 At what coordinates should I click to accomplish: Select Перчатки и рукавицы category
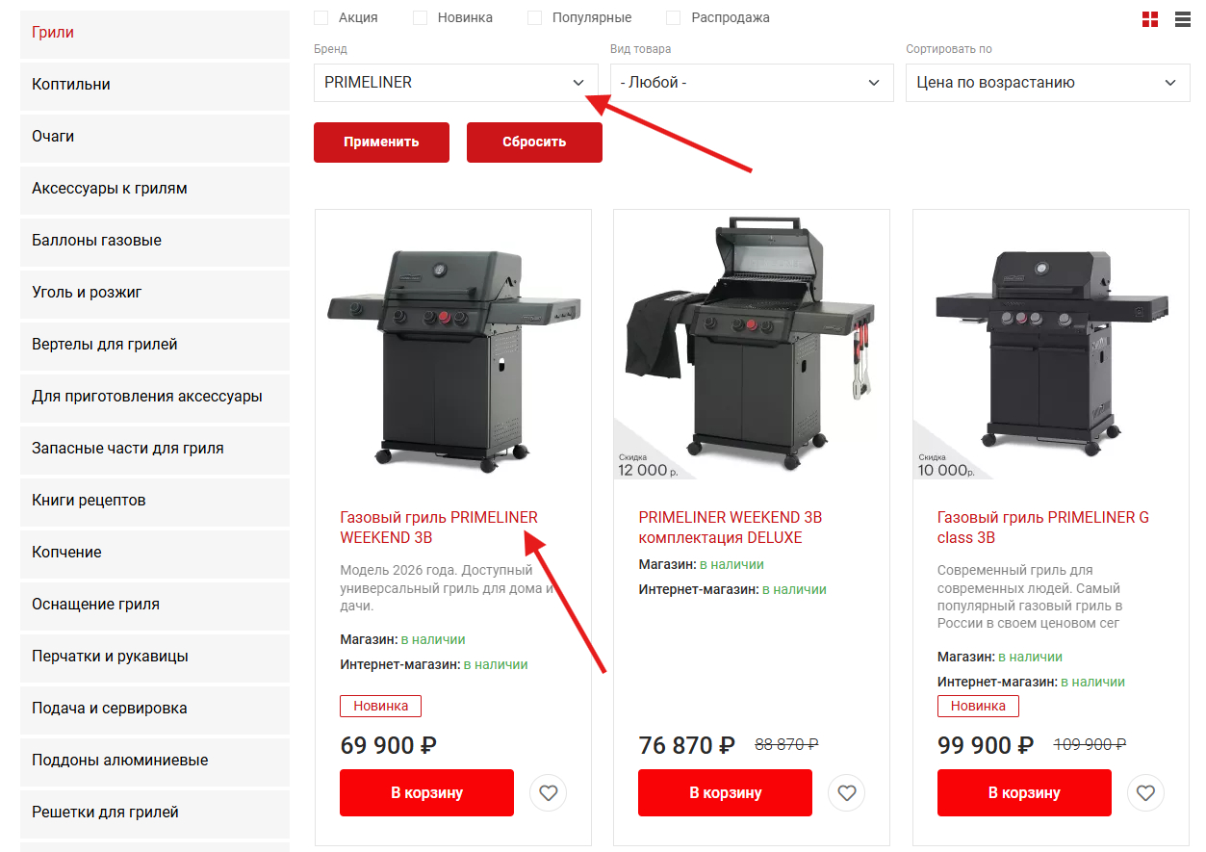coord(155,658)
